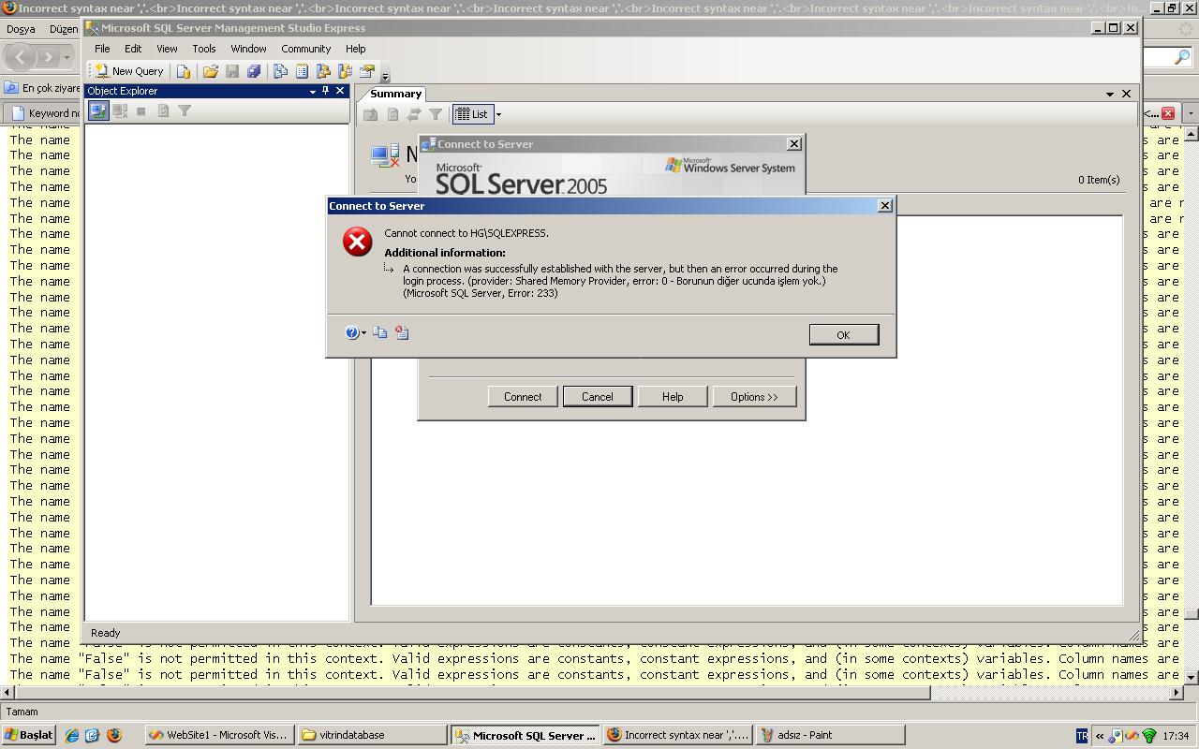
Task: Click the Connect icon in Object Explorer
Action: [x=98, y=111]
